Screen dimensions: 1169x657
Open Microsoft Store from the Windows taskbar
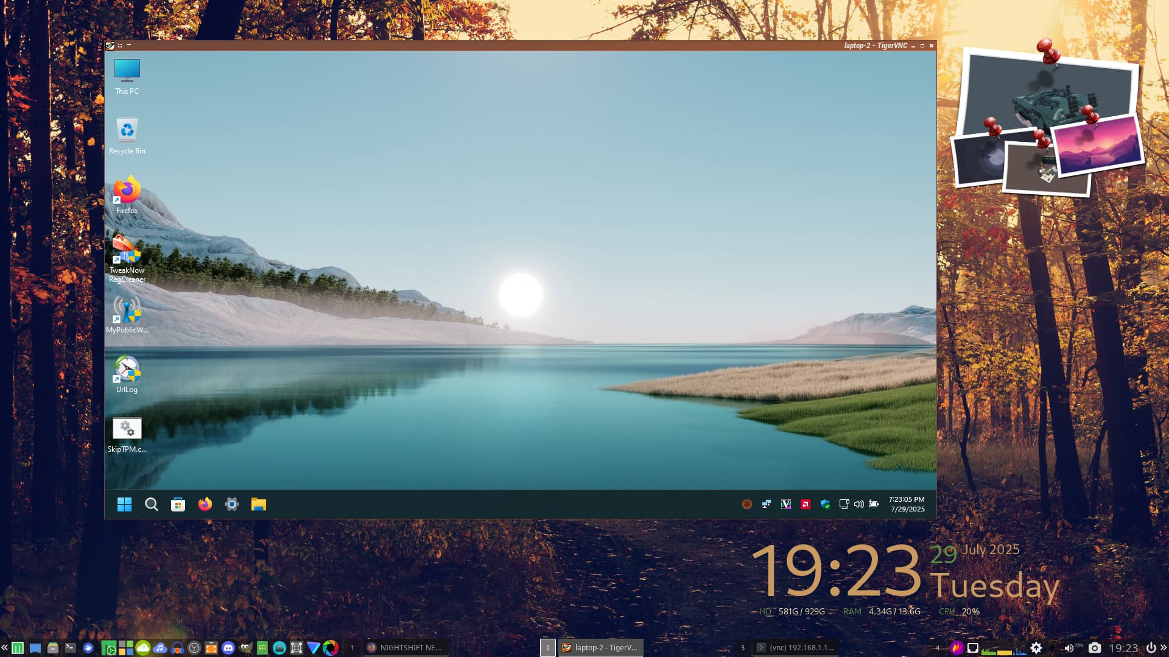178,504
